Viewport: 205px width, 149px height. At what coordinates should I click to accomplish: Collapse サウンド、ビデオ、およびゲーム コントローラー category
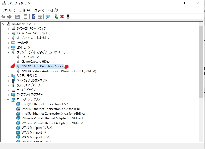8,52
